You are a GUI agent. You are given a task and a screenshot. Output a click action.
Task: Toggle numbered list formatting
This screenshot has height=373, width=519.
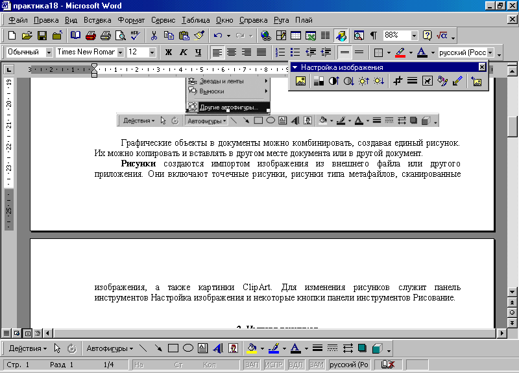click(x=280, y=52)
